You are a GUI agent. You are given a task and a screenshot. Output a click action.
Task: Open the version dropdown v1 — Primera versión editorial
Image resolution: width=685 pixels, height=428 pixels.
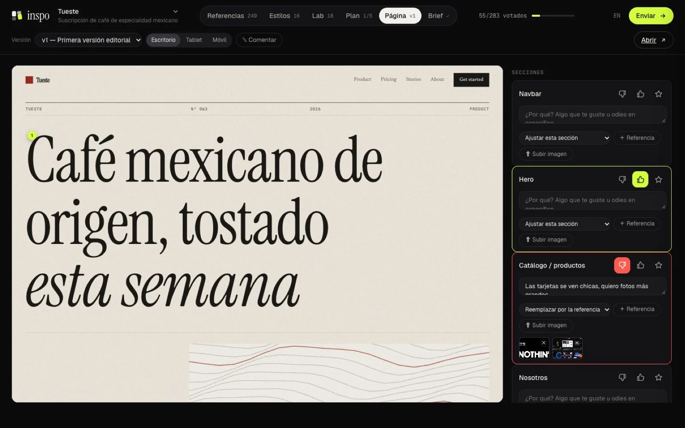88,40
